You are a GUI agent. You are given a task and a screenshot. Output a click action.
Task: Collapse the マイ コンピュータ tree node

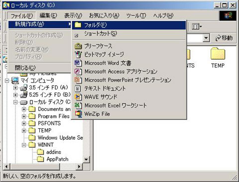[x=7, y=81]
